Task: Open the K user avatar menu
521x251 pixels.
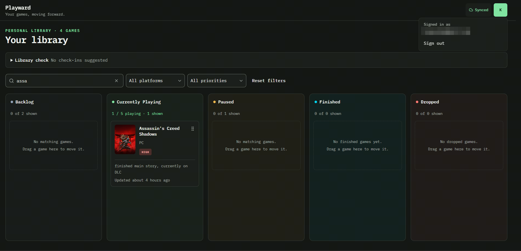Action: click(500, 10)
